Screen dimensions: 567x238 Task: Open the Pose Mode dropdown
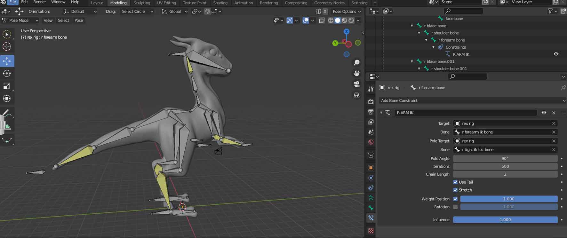coord(20,20)
